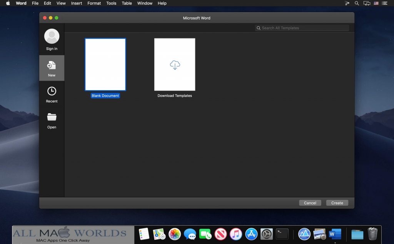Launch Terminal from the dock
Viewport: 394px width, 244px height.
coord(282,234)
